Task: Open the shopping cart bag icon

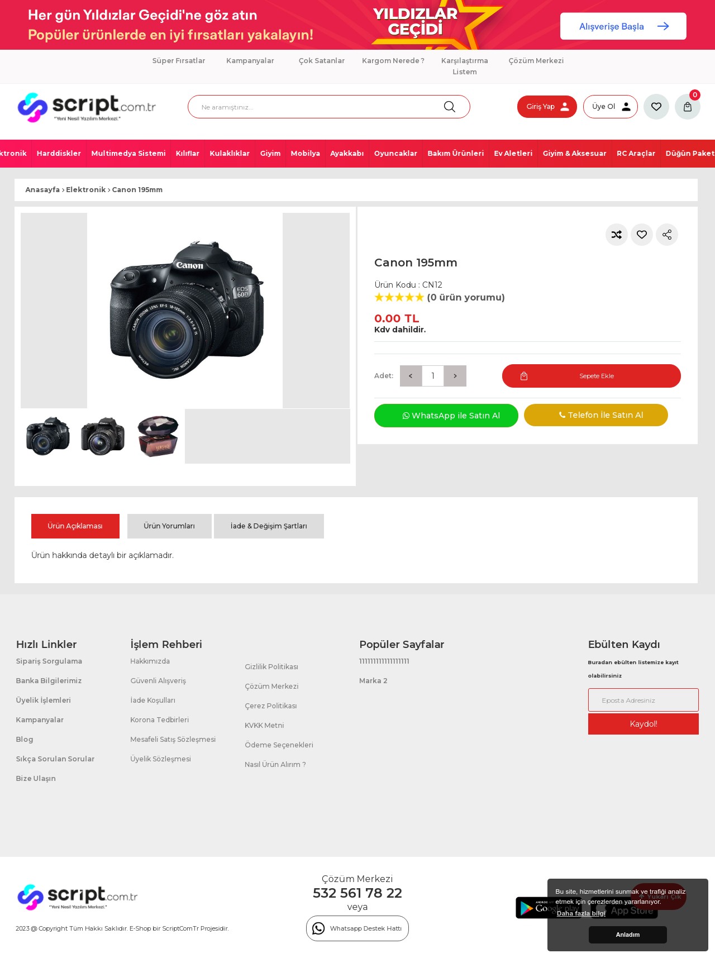Action: [x=688, y=107]
